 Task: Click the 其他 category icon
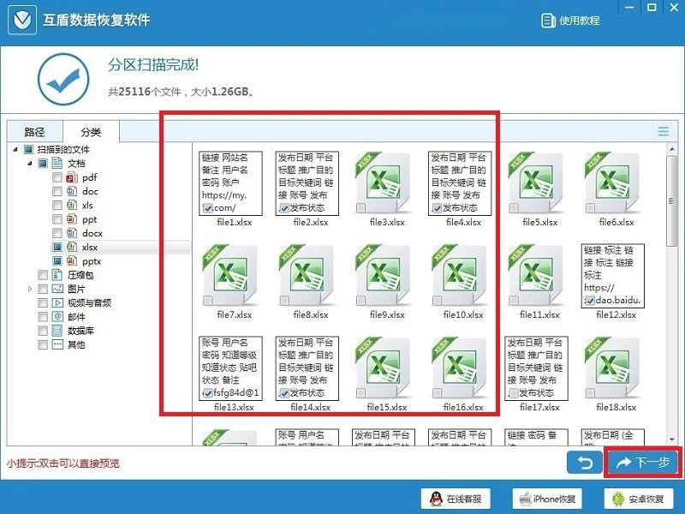57,345
